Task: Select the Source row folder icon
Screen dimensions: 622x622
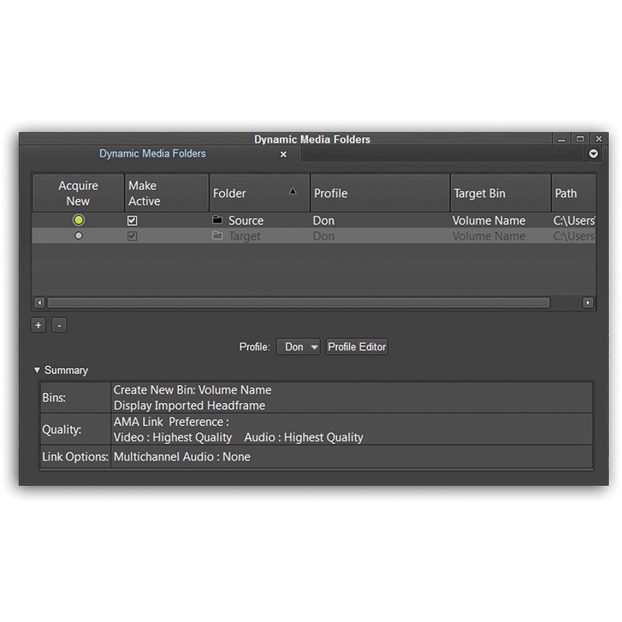Action: [x=216, y=220]
